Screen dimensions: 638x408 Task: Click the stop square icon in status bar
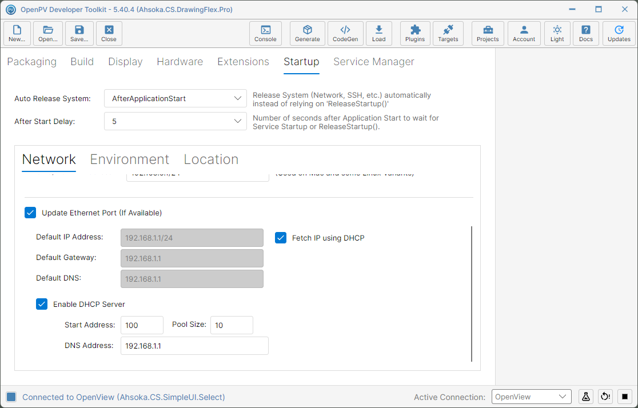pos(625,397)
